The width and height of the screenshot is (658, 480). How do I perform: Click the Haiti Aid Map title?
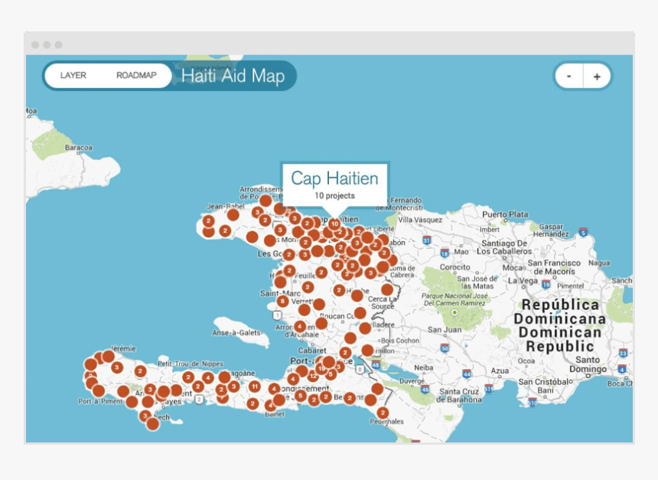[x=233, y=76]
